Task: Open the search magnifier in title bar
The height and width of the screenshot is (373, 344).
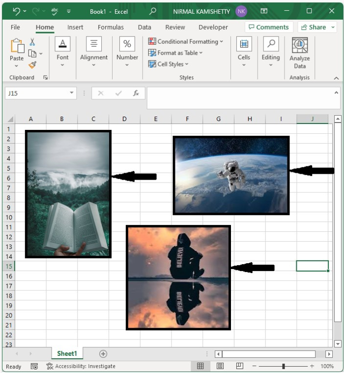Action: 153,11
